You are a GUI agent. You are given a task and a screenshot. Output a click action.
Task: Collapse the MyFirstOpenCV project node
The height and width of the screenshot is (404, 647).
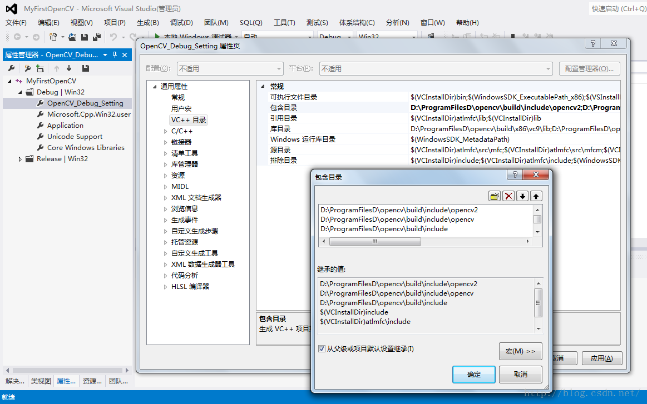pos(9,81)
